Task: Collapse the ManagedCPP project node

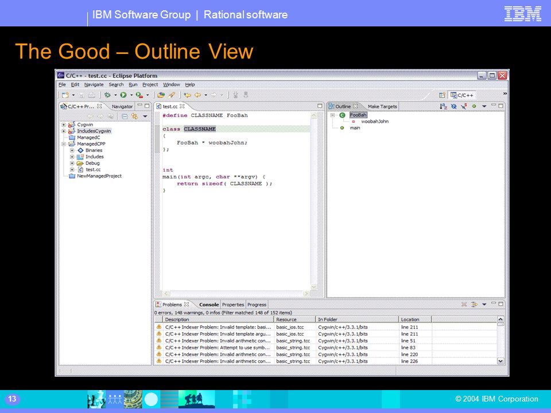Action: tap(64, 144)
